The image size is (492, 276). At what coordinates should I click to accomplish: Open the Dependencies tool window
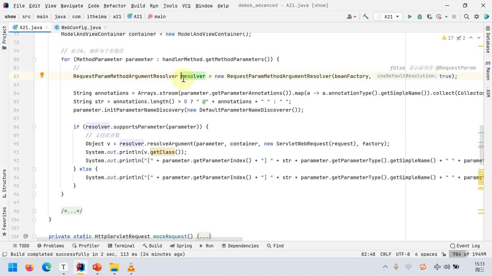[239, 246]
